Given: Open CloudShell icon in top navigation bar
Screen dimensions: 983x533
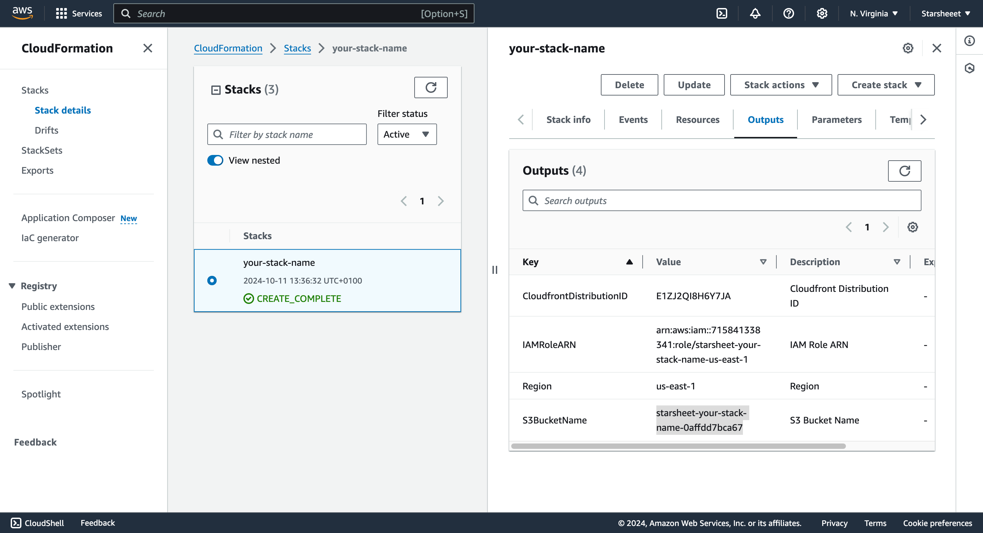Looking at the screenshot, I should click(722, 13).
